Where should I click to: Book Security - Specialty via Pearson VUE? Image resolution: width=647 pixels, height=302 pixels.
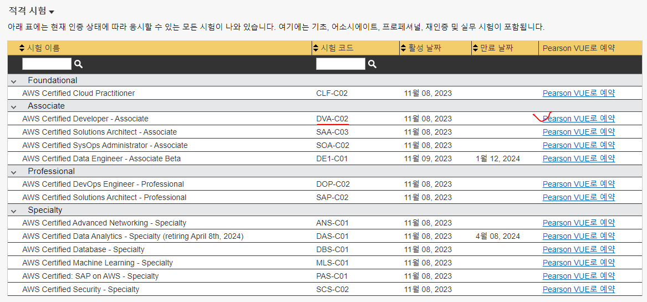click(578, 289)
